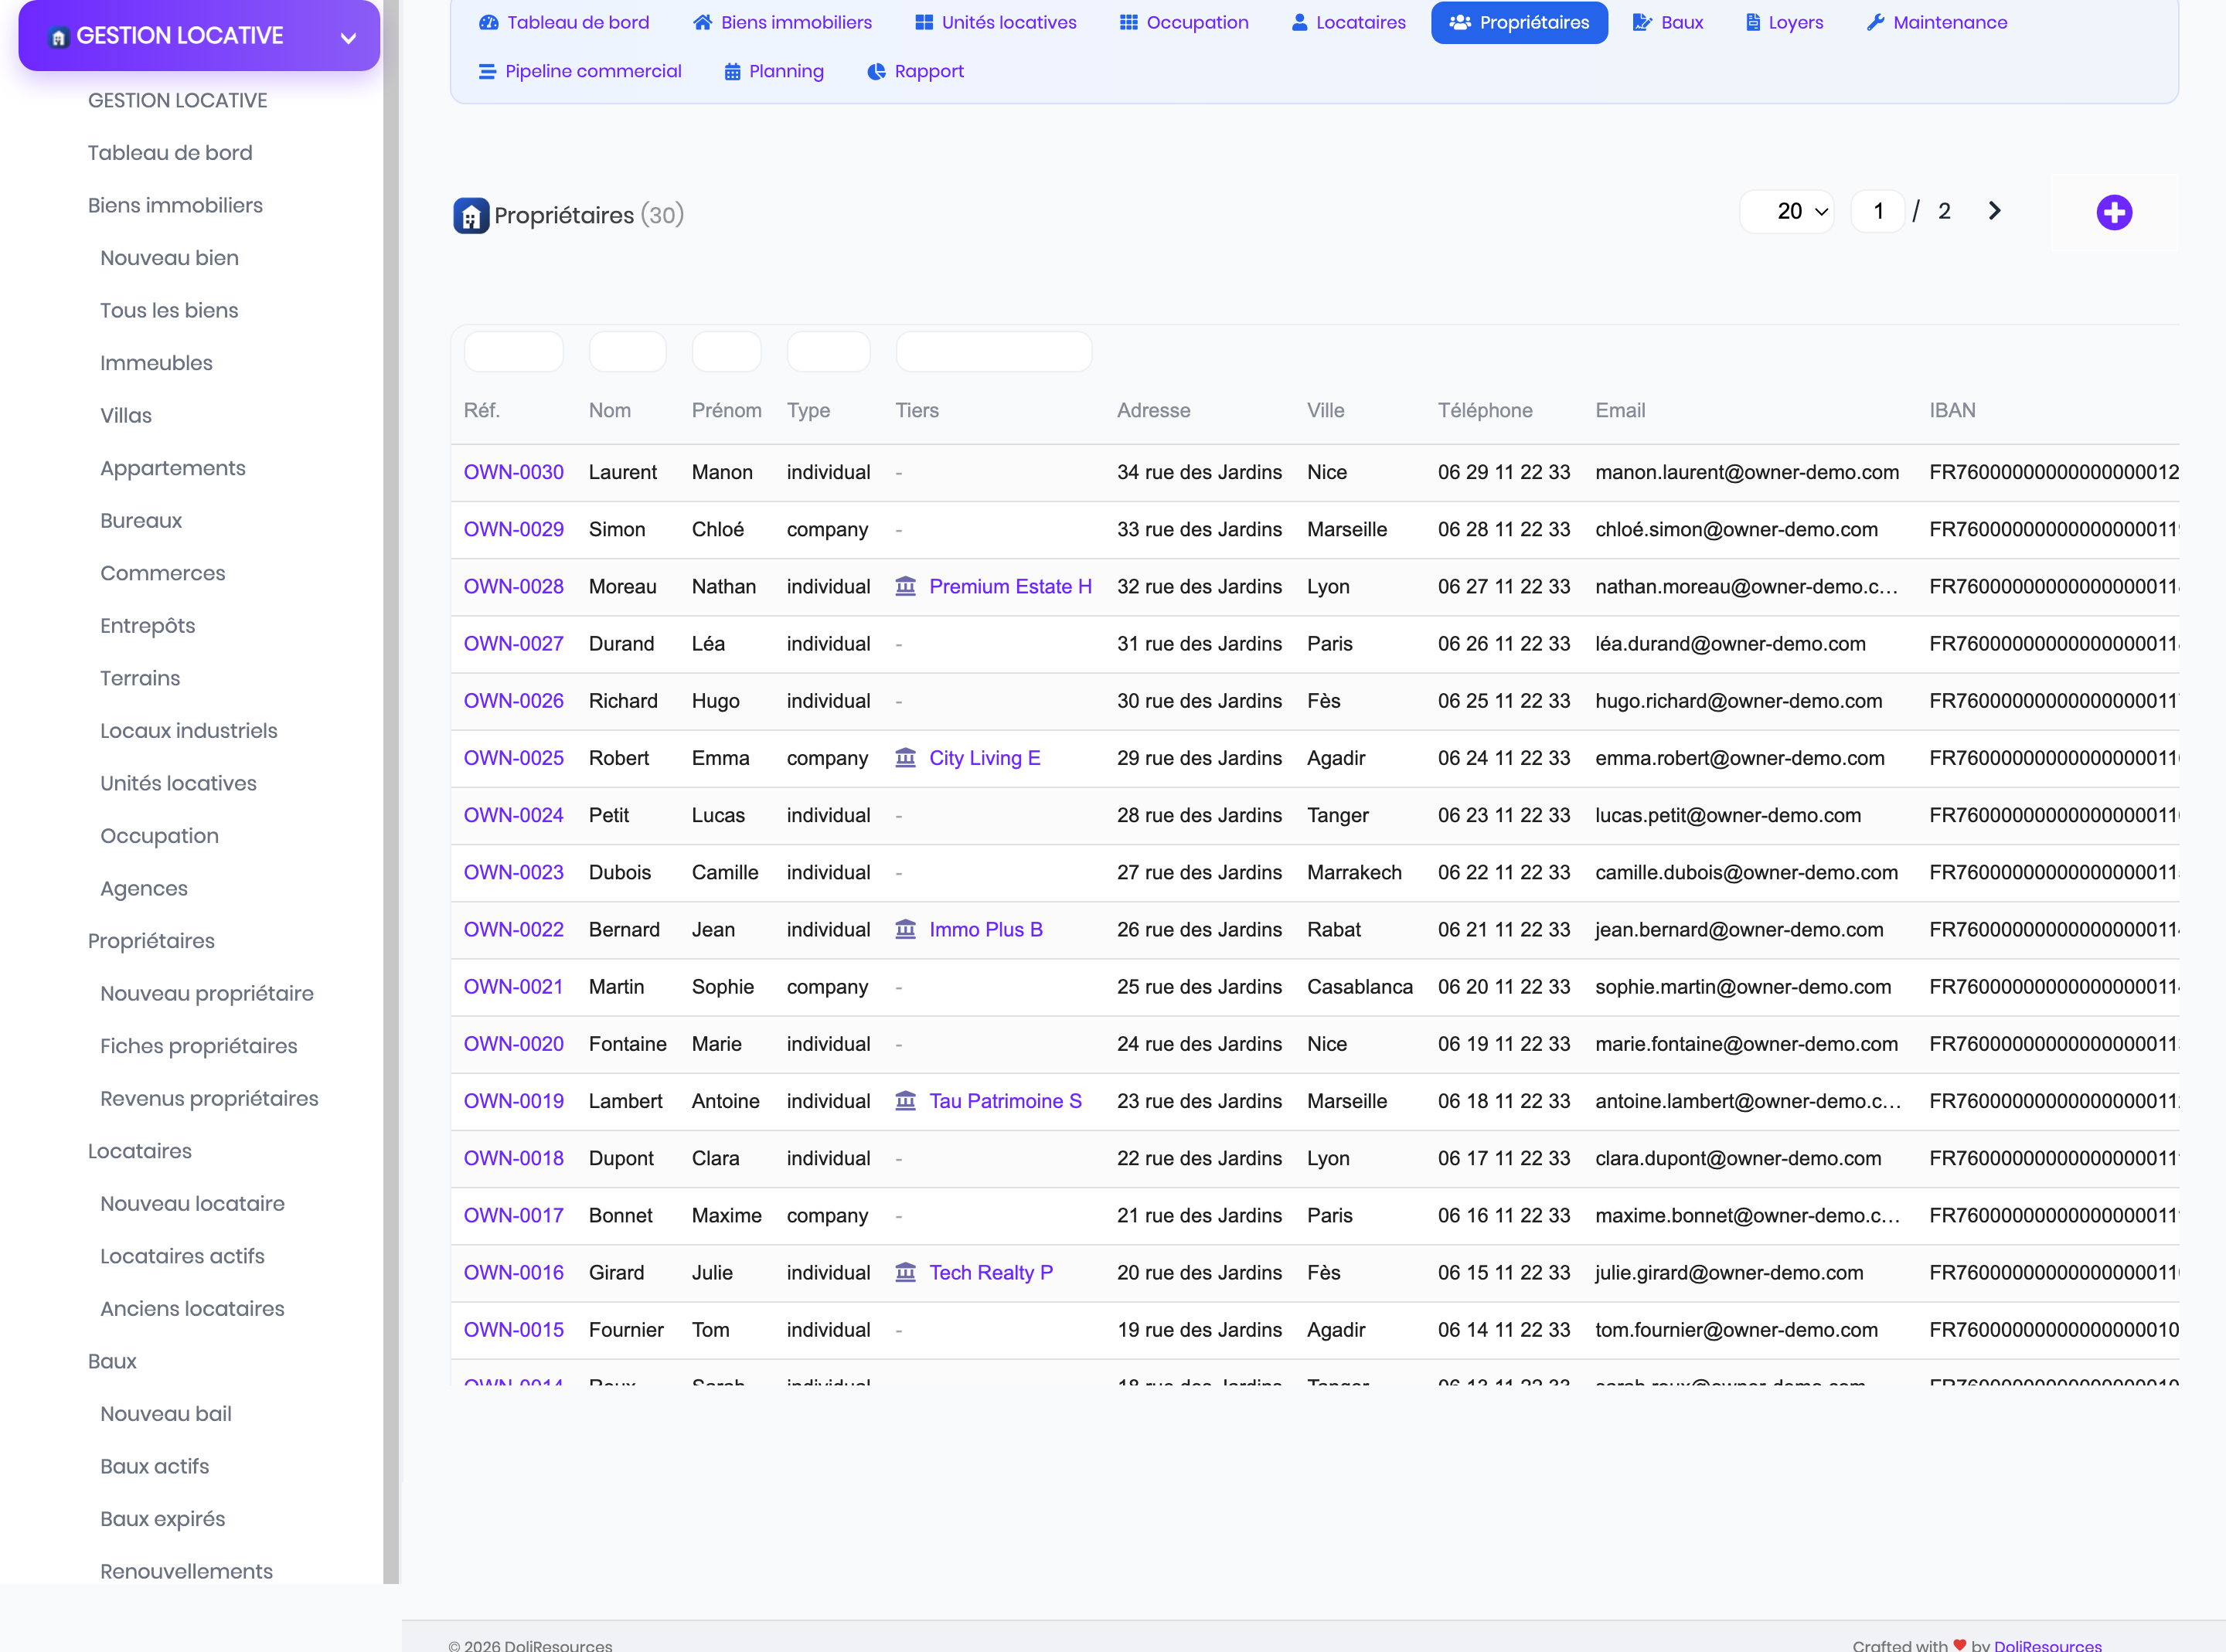2226x1652 pixels.
Task: Click the add new owner plus icon
Action: point(2114,212)
